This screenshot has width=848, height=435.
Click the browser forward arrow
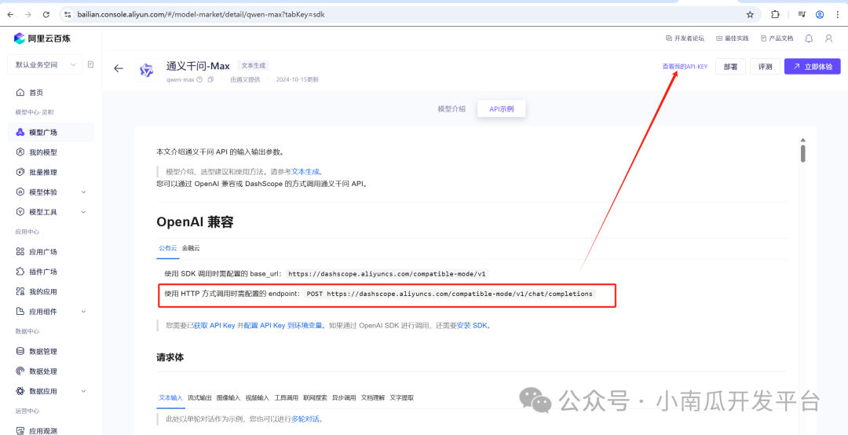[x=28, y=15]
